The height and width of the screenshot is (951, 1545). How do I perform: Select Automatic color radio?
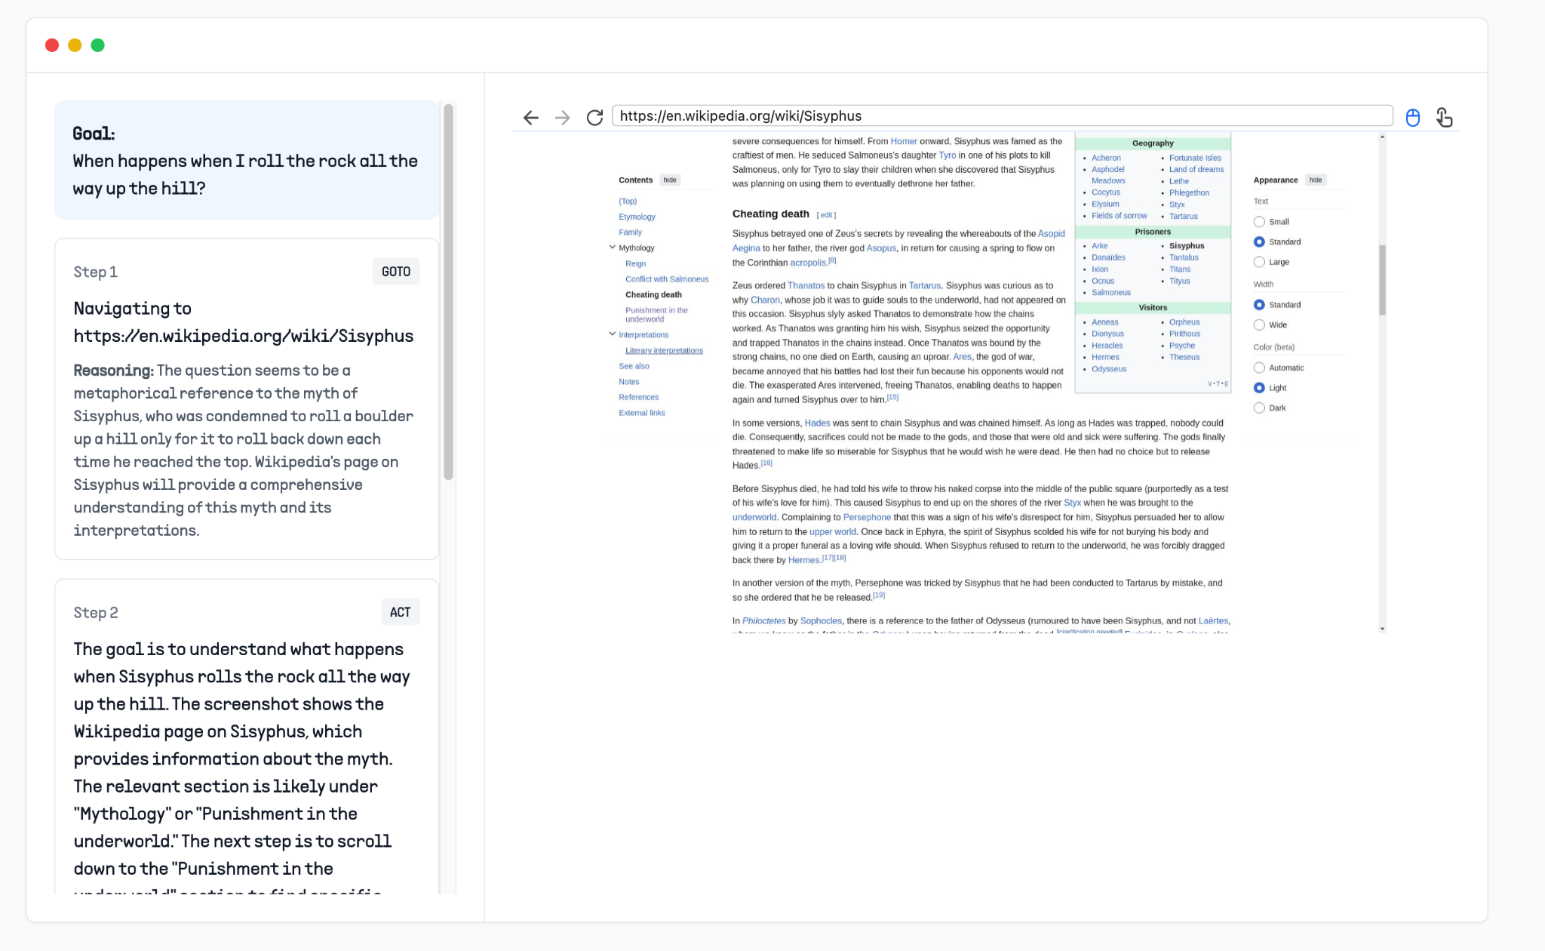[1259, 368]
